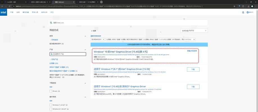Go back to the previous page

click(x=2, y=6)
